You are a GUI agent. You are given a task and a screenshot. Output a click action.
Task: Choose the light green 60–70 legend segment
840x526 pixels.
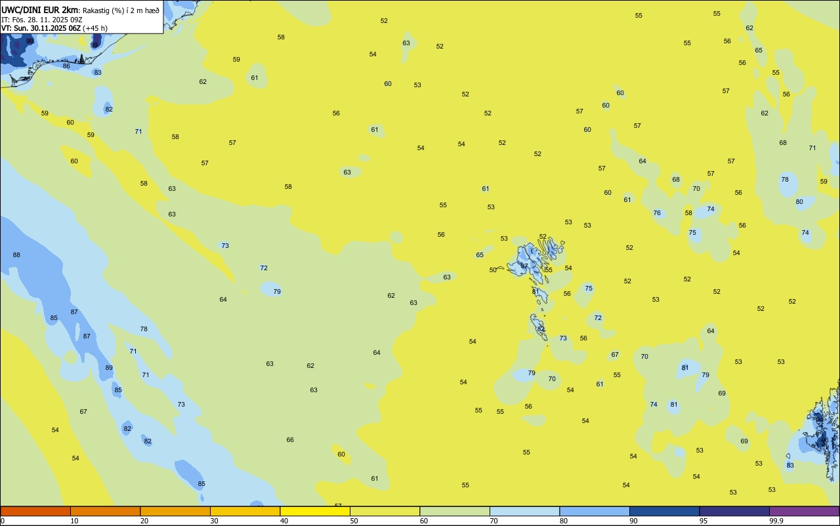pos(455,511)
